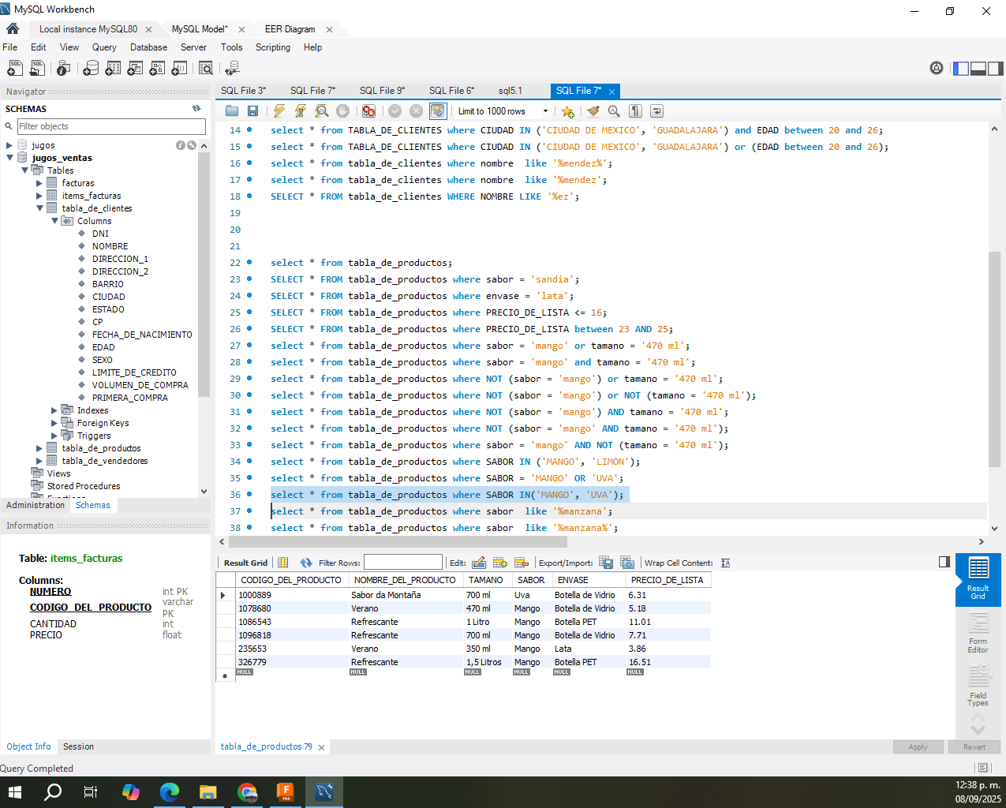Beautify the SQL with broom icon
This screenshot has height=808, width=1006.
point(593,111)
